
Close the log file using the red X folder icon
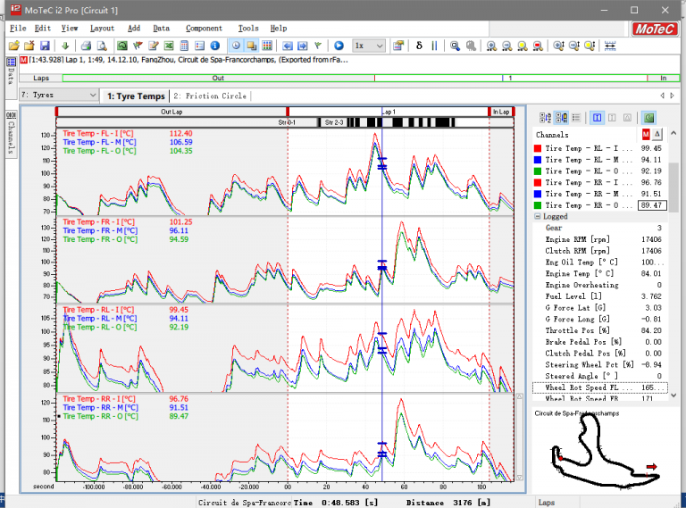pyautogui.click(x=29, y=46)
